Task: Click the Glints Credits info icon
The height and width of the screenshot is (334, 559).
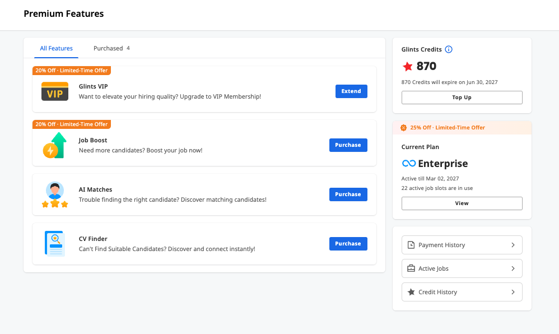Action: pos(449,49)
